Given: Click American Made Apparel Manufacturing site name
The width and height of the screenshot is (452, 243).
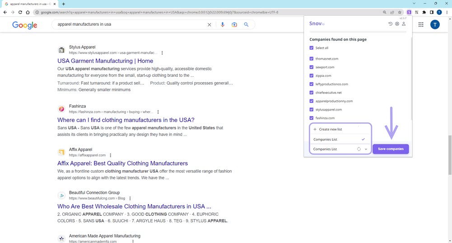Looking at the screenshot, I should point(105,236).
